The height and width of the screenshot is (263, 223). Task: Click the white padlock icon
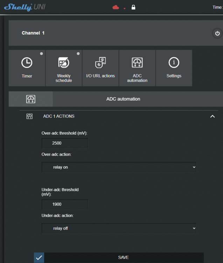click(x=133, y=7)
